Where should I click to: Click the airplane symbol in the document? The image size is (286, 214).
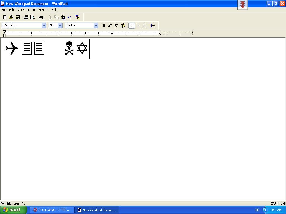point(12,48)
